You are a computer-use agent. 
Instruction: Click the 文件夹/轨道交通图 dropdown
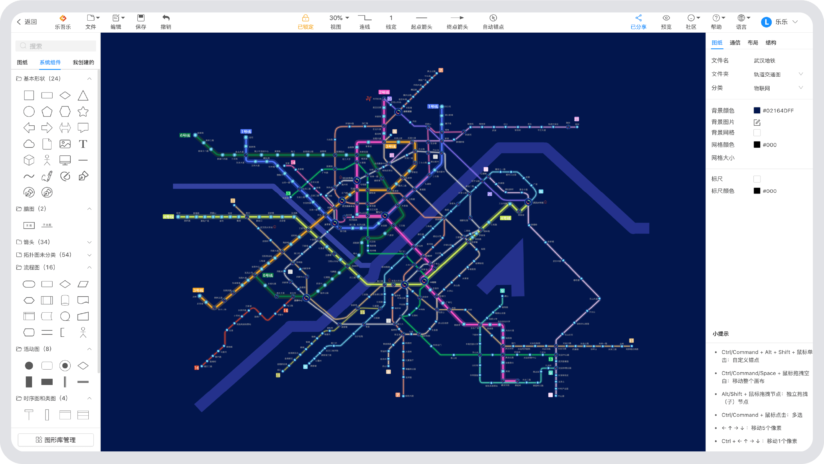[778, 74]
